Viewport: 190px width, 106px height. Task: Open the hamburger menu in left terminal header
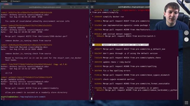coord(75,7)
